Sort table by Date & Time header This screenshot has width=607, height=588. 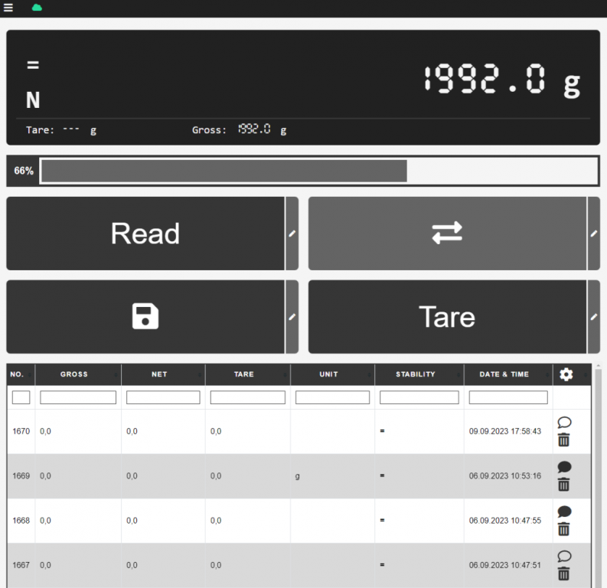pos(504,374)
